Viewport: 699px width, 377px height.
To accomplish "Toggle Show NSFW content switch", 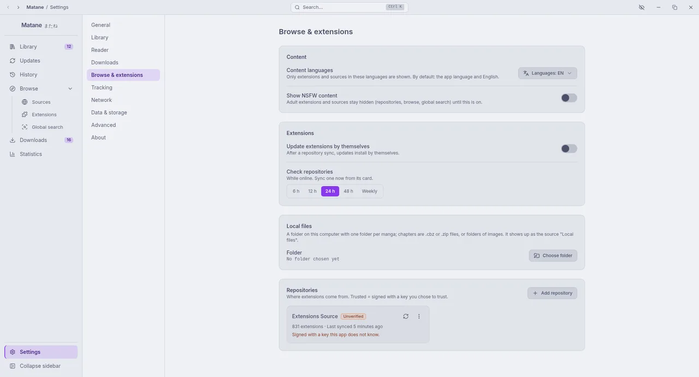I will (x=569, y=98).
